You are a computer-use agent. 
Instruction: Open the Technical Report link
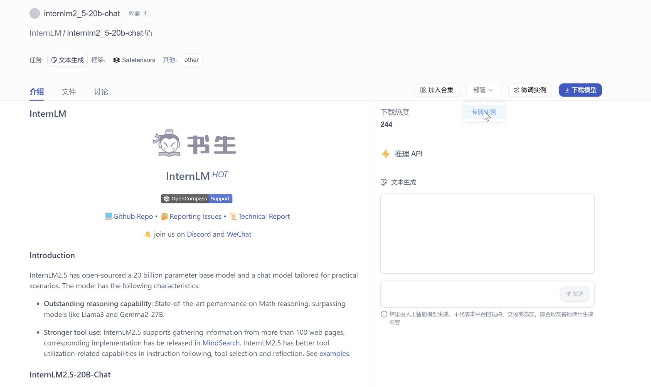pyautogui.click(x=264, y=216)
